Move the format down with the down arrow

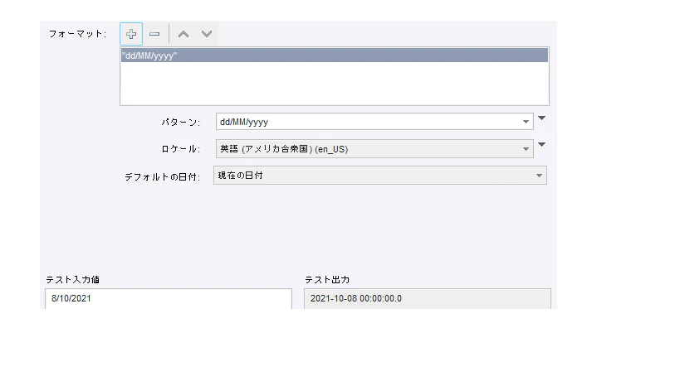207,34
